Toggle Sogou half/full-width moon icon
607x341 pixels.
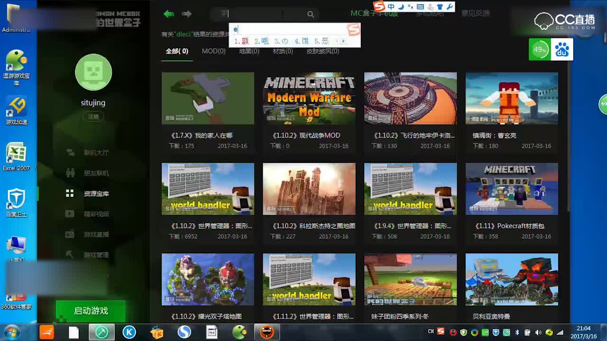click(401, 7)
